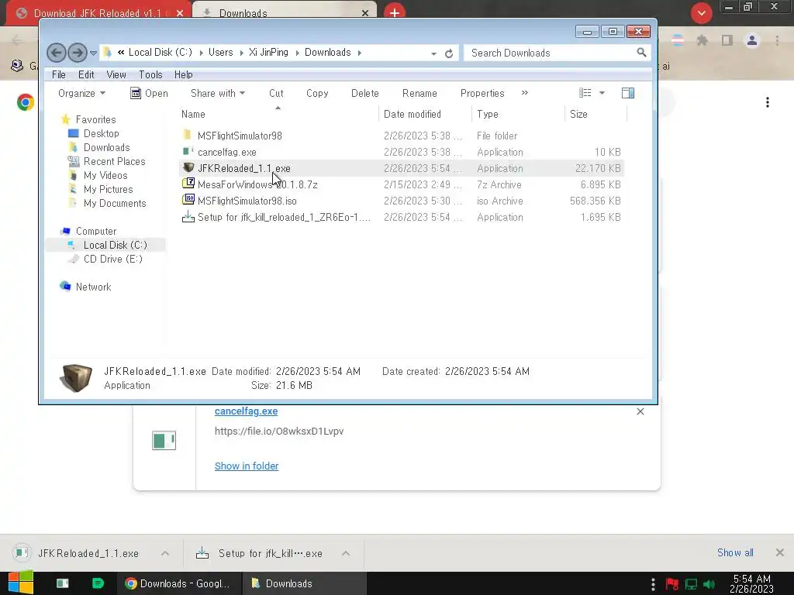
Task: Open the File menu
Action: (59, 74)
